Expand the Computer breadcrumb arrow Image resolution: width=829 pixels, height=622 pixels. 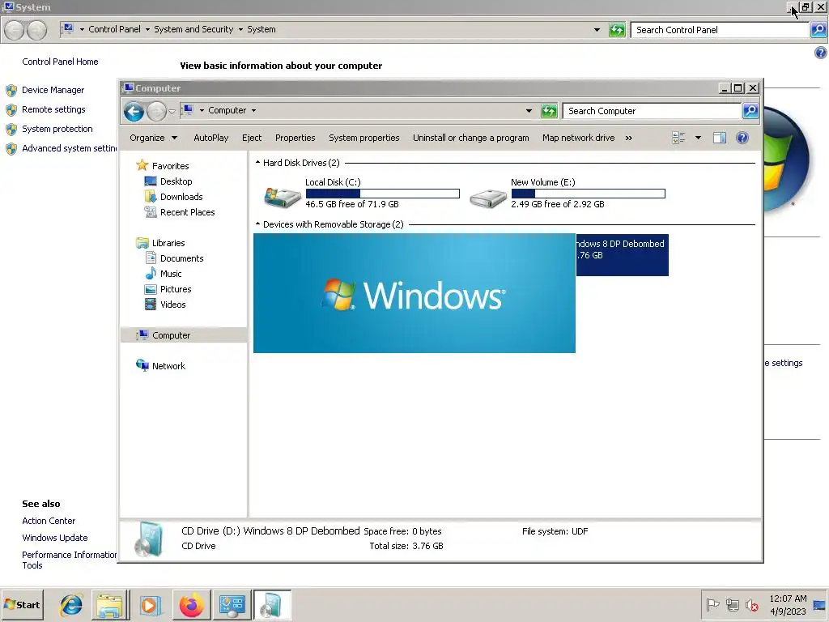[x=253, y=110]
